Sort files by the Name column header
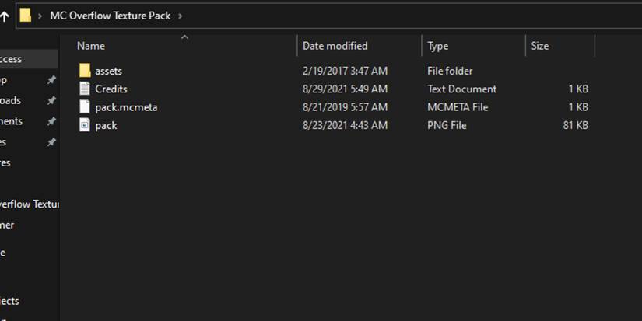The image size is (642, 321). coord(91,46)
